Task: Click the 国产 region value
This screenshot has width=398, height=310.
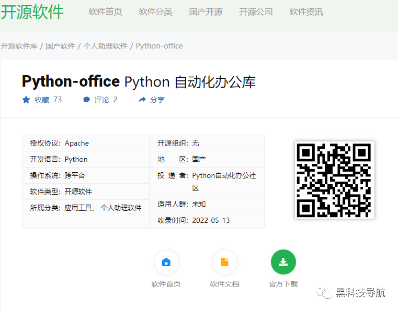Action: coord(199,159)
